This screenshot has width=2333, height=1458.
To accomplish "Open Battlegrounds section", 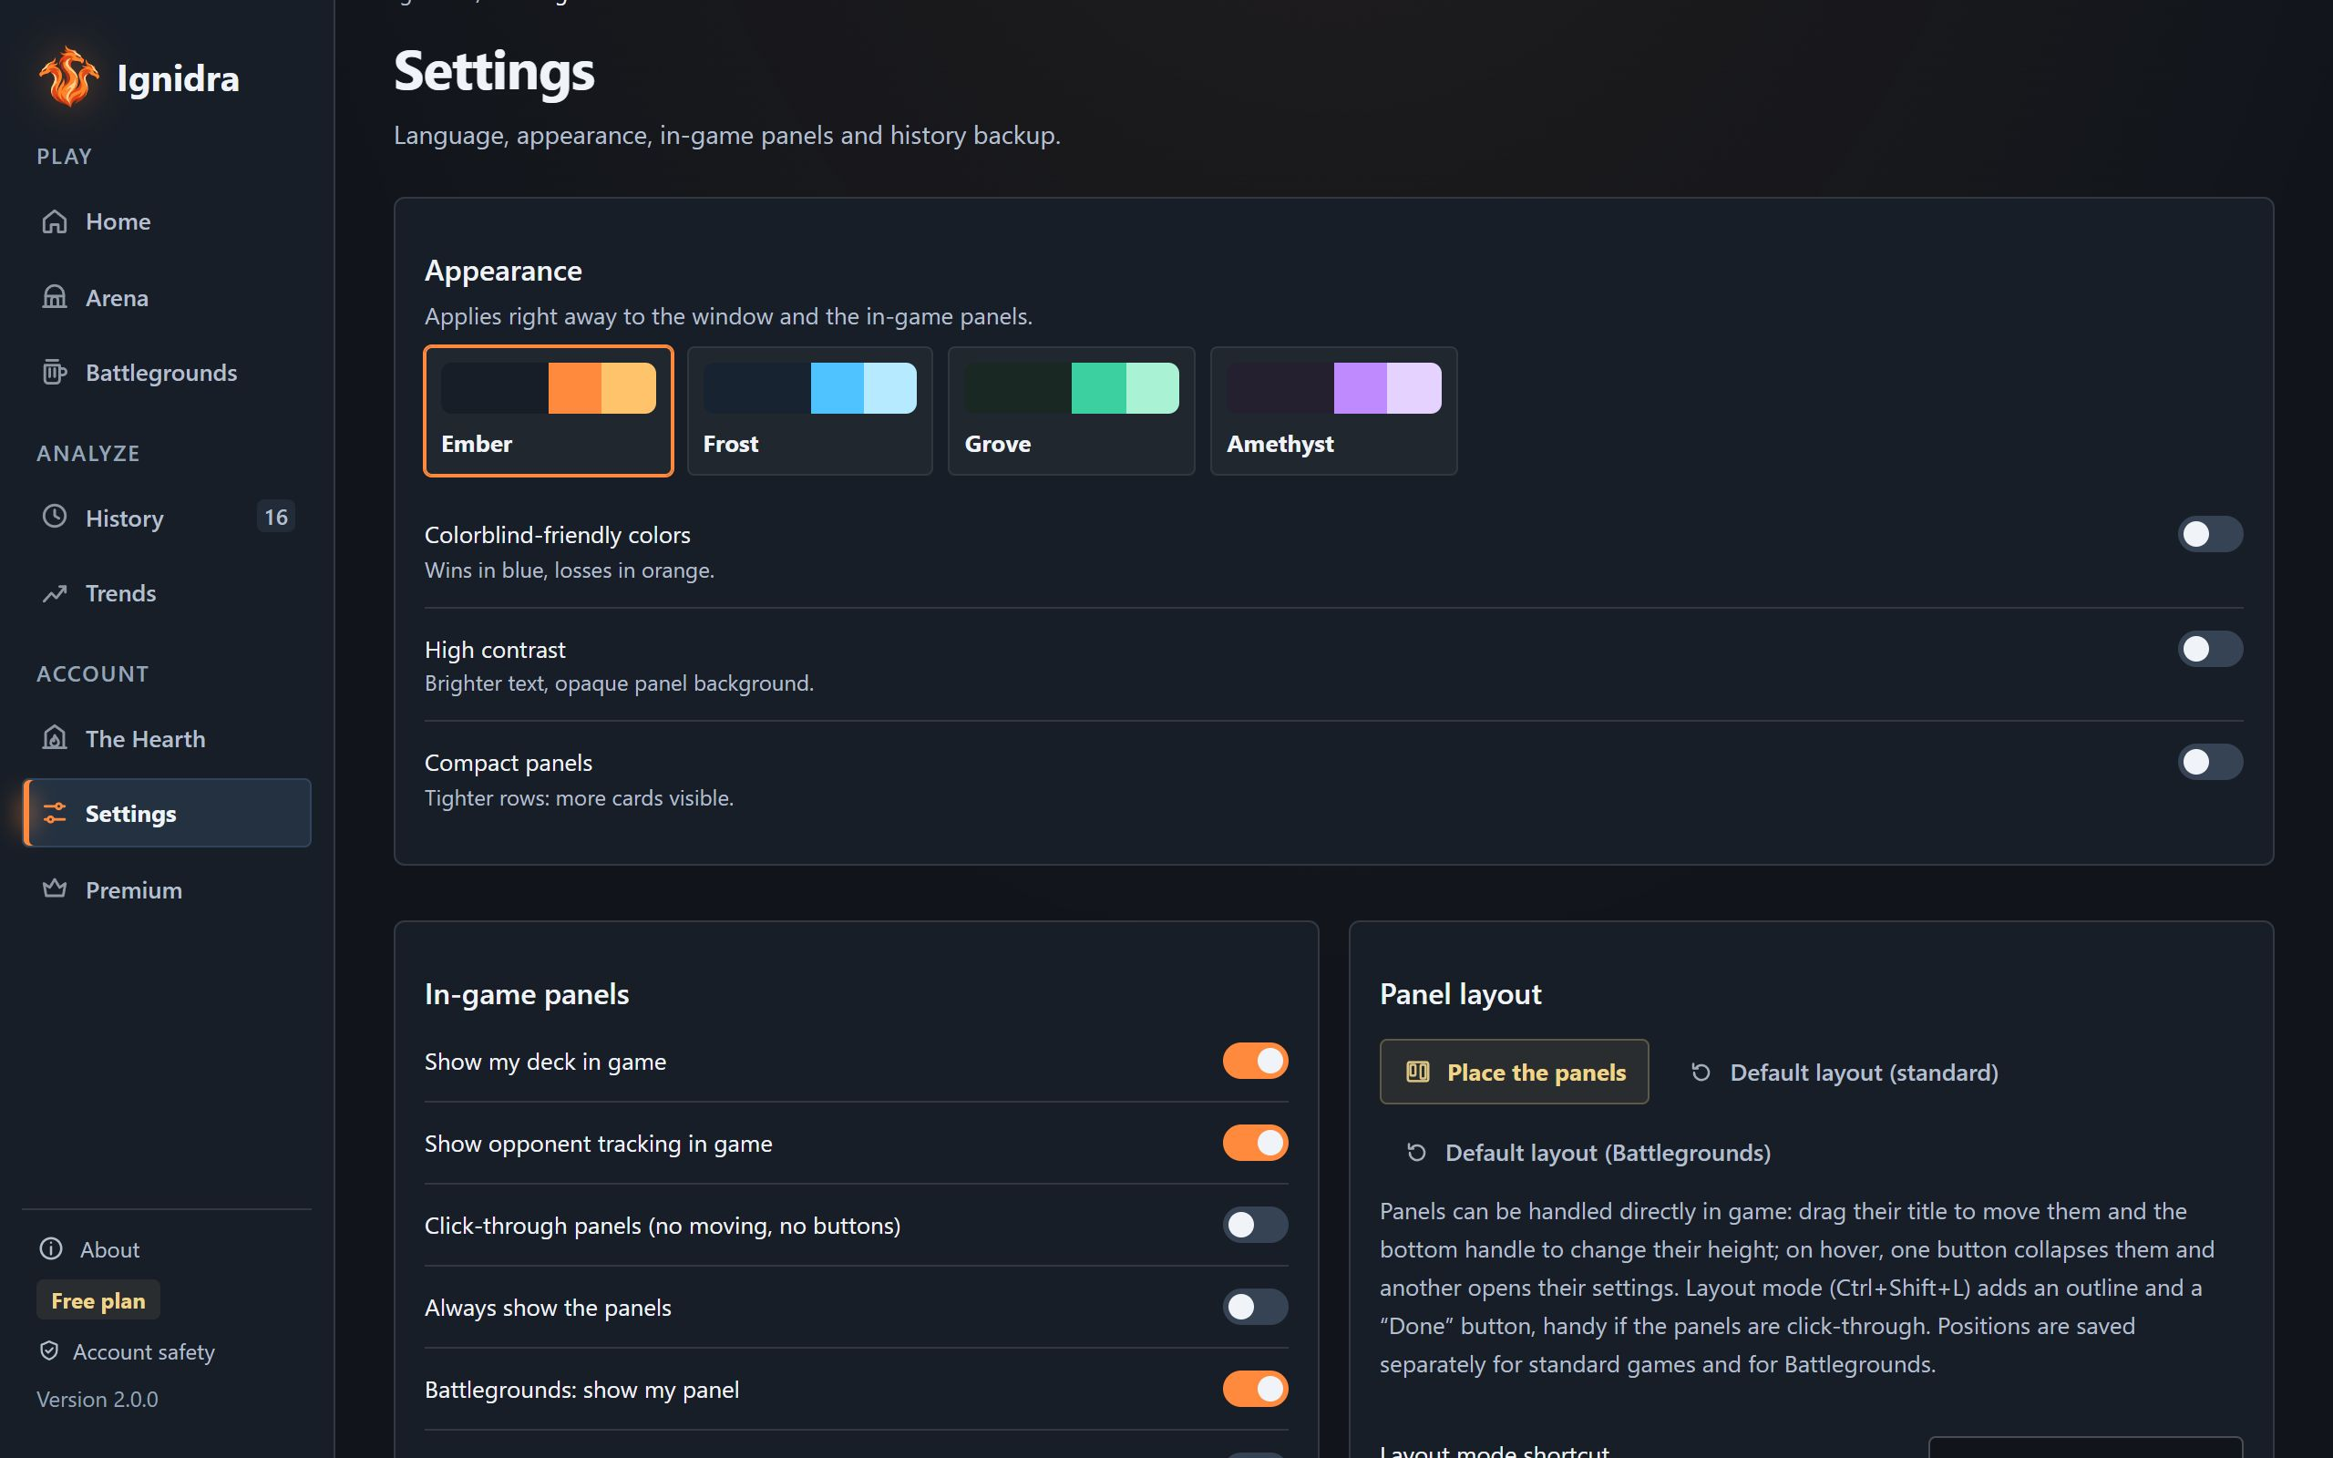I will 167,372.
